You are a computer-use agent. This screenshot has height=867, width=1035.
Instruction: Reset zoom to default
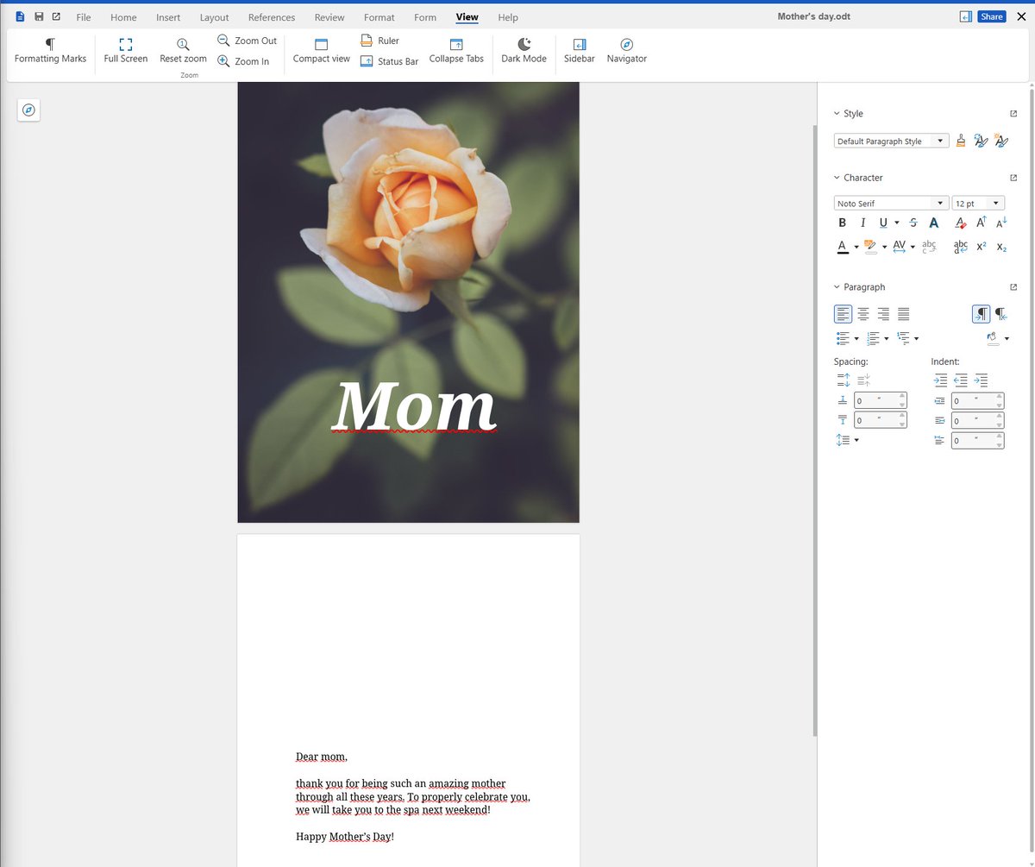(x=183, y=51)
